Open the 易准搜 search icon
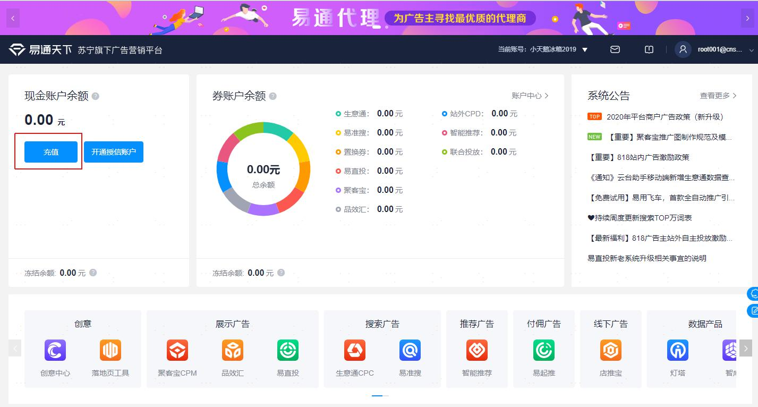The width and height of the screenshot is (758, 407). point(410,351)
